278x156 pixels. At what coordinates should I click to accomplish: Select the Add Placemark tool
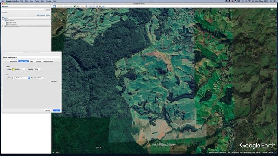(x=59, y=6)
